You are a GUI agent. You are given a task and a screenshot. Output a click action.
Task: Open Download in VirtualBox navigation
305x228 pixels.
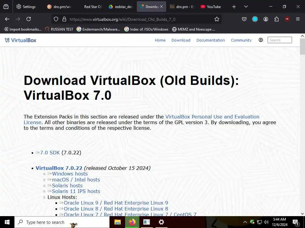pyautogui.click(x=181, y=40)
